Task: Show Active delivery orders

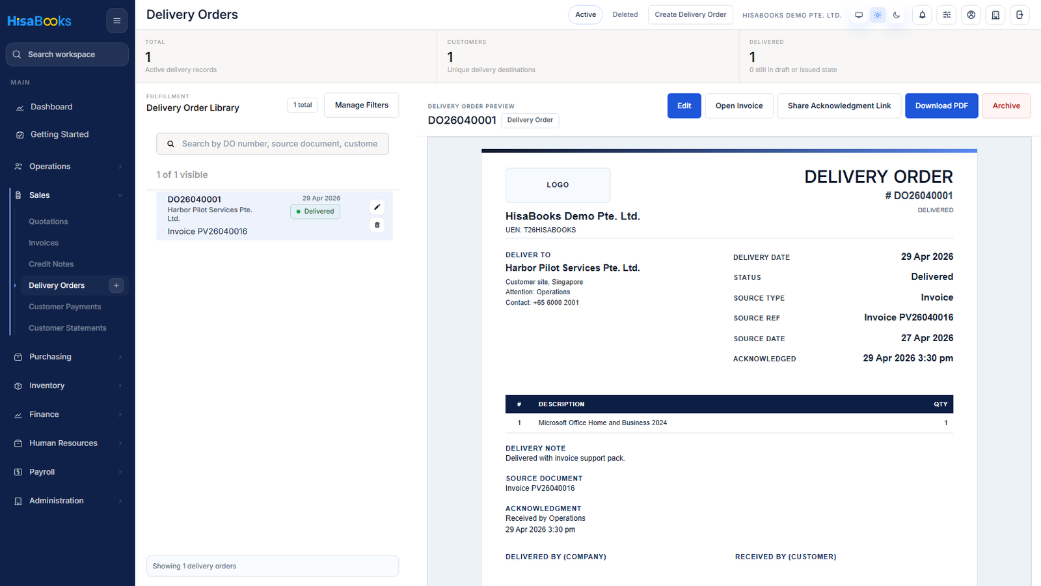Action: point(586,15)
